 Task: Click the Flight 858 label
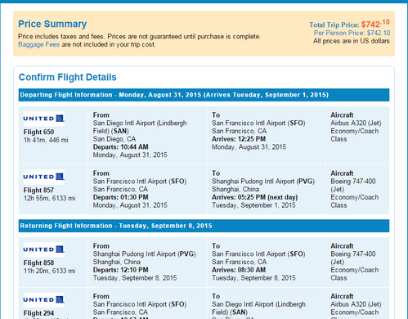pyautogui.click(x=38, y=263)
